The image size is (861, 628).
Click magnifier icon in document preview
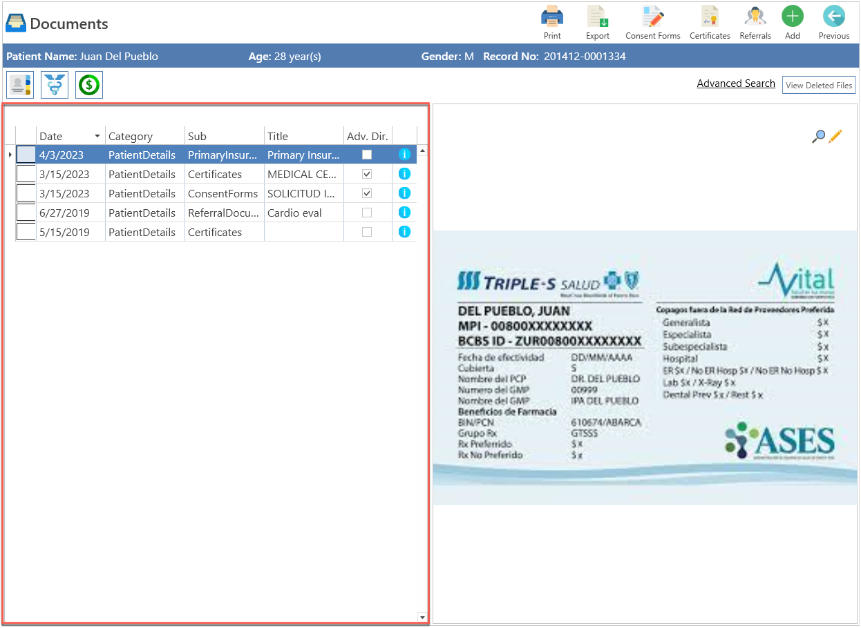pyautogui.click(x=818, y=137)
